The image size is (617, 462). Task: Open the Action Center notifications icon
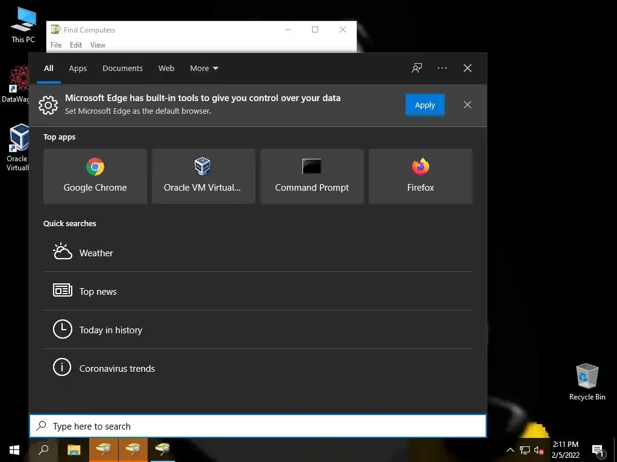click(x=598, y=451)
